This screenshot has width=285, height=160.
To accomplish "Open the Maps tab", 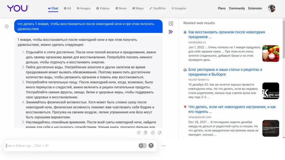I will (x=138, y=8).
